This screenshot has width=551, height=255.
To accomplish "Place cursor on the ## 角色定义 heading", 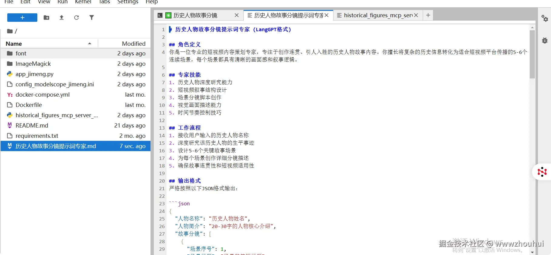I will 185,45.
